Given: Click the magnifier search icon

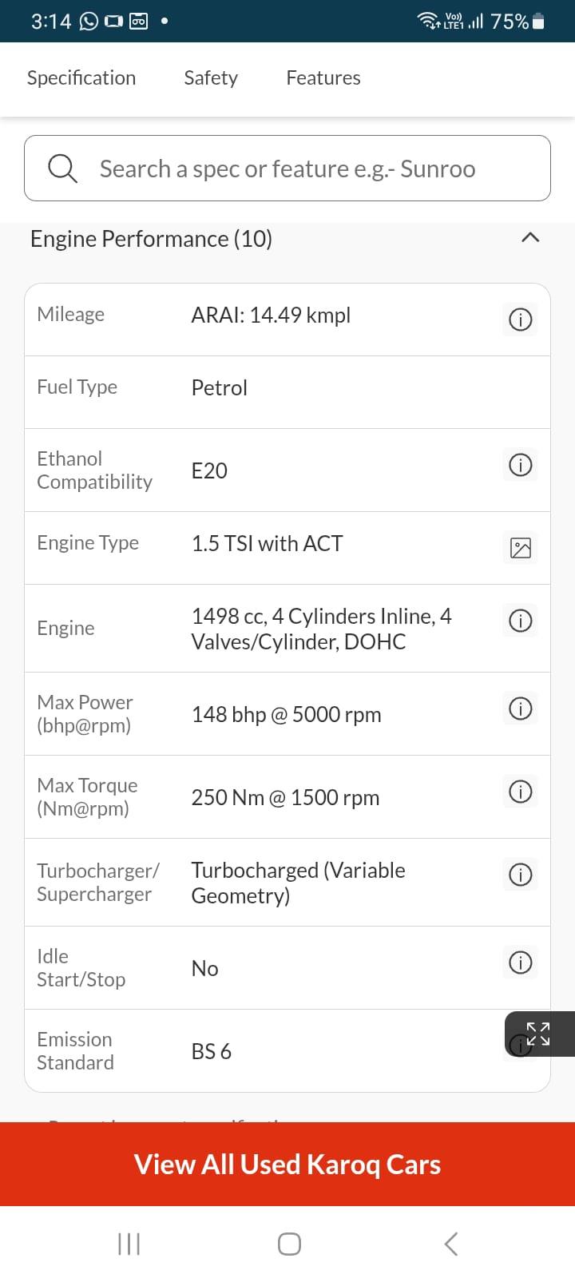Looking at the screenshot, I should tap(62, 169).
